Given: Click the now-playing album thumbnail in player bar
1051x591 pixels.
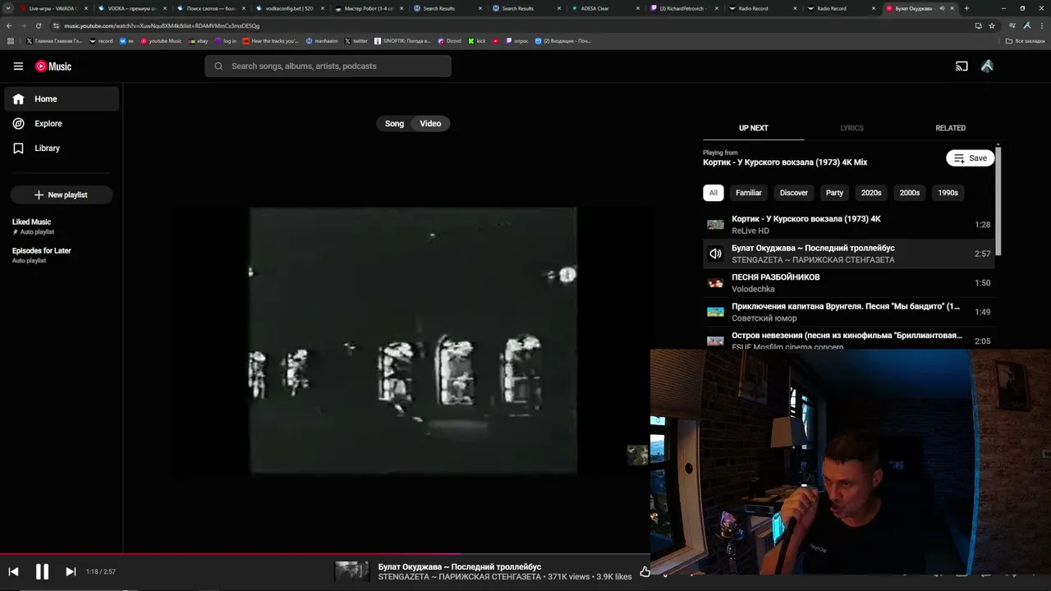Looking at the screenshot, I should tap(351, 571).
